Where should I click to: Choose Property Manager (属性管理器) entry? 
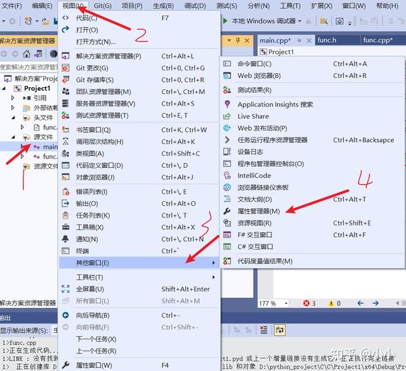coord(312,211)
